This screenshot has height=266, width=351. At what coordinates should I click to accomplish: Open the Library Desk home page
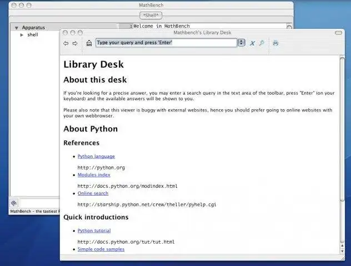click(x=89, y=43)
